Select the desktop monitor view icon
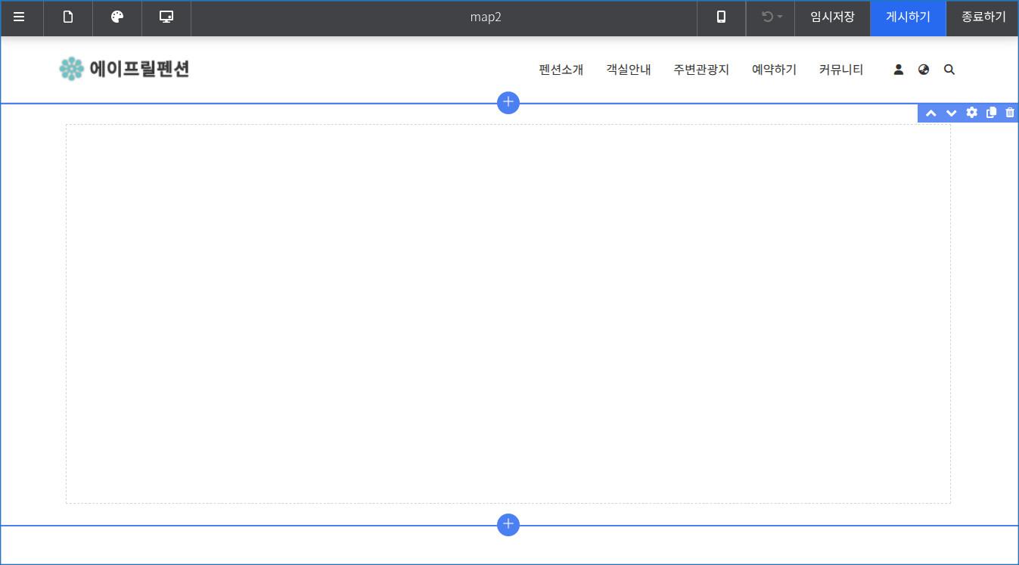This screenshot has height=565, width=1019. 166,17
